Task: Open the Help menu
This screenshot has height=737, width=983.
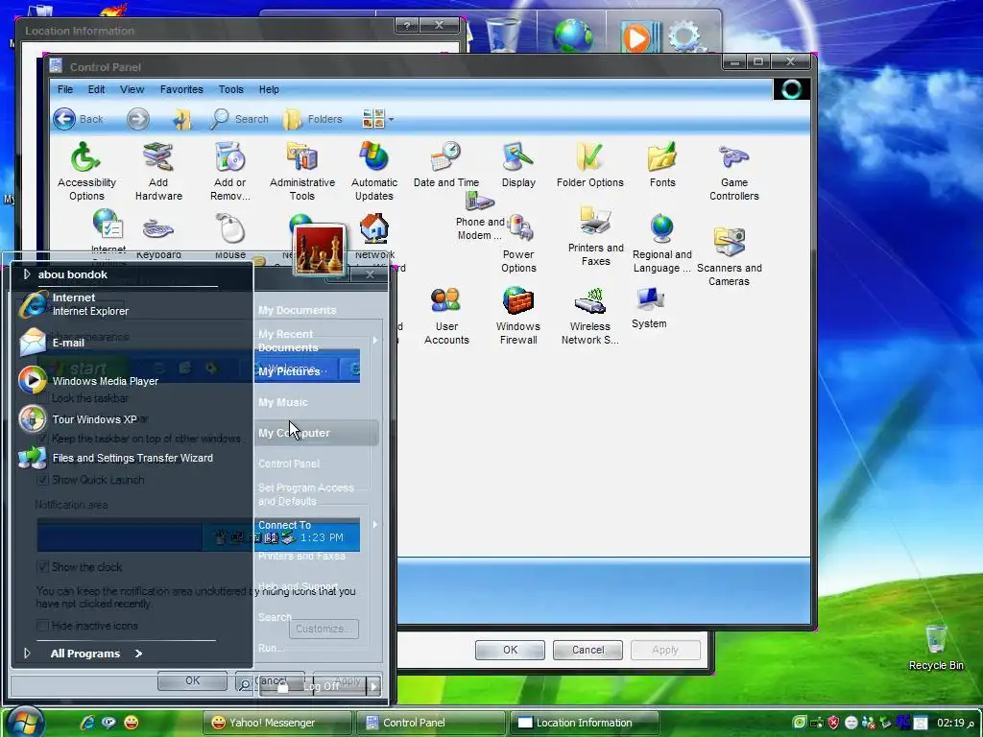Action: pos(269,89)
